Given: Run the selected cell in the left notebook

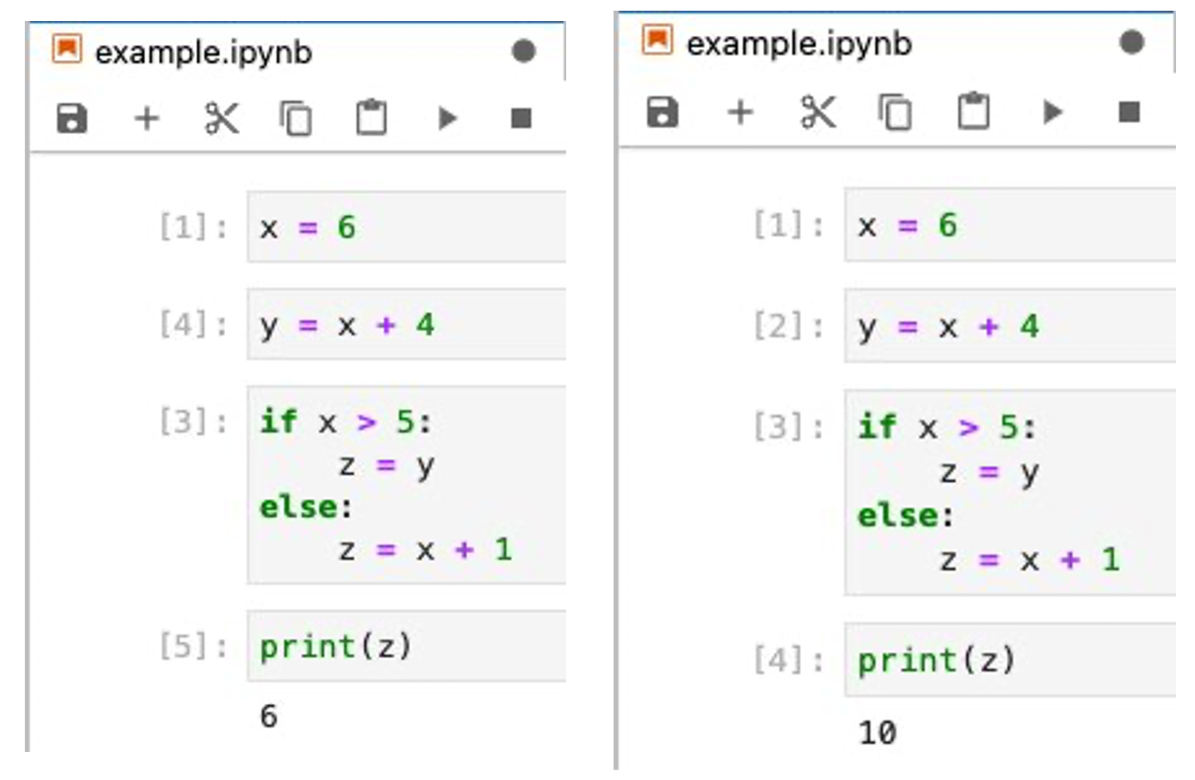Looking at the screenshot, I should (x=447, y=118).
